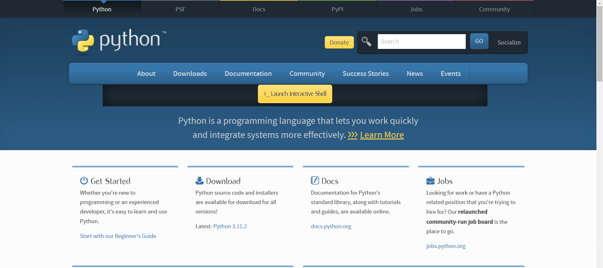Open the Downloads menu
This screenshot has height=268, width=603.
[x=190, y=73]
